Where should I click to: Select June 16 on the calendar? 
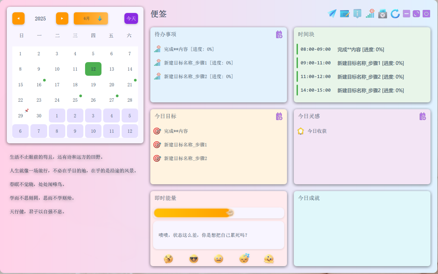pos(39,84)
